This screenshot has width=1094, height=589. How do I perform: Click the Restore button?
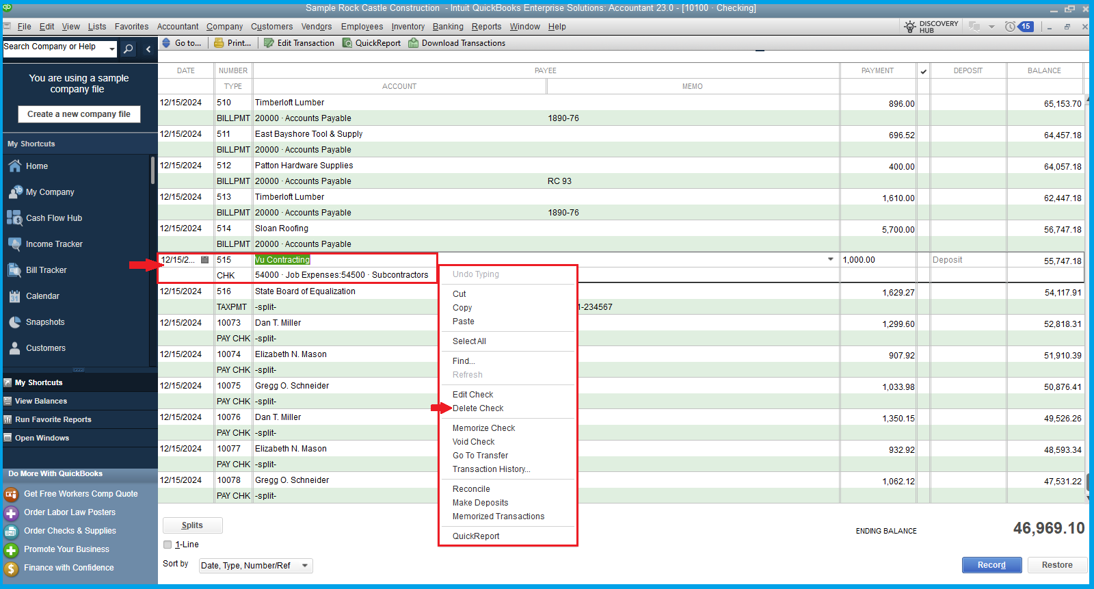point(1057,565)
